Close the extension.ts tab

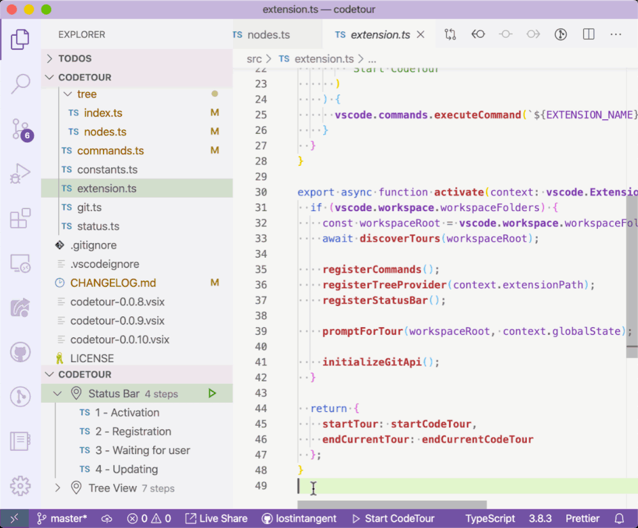point(421,35)
